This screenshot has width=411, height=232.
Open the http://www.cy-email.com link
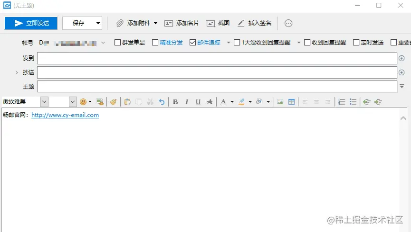(65, 115)
